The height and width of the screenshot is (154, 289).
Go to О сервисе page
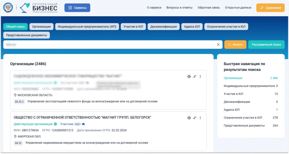click(x=154, y=8)
